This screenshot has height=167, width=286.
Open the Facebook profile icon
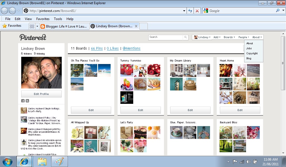pos(23,101)
